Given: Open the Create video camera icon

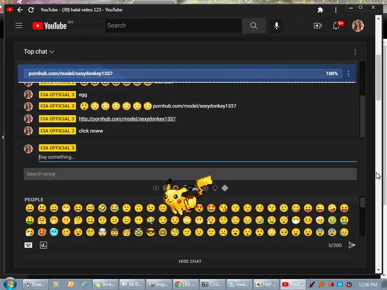Looking at the screenshot, I should [x=317, y=26].
